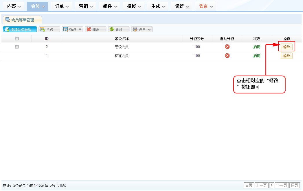Click 修改 button for 高级会员

point(287,47)
